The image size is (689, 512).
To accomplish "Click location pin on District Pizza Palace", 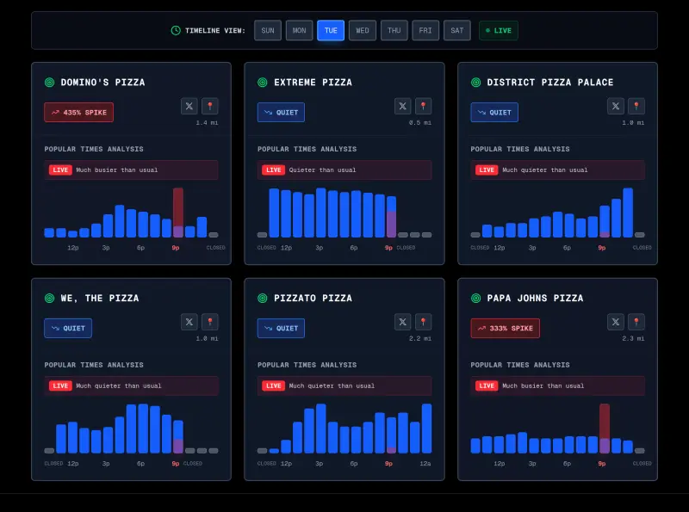I will 636,106.
